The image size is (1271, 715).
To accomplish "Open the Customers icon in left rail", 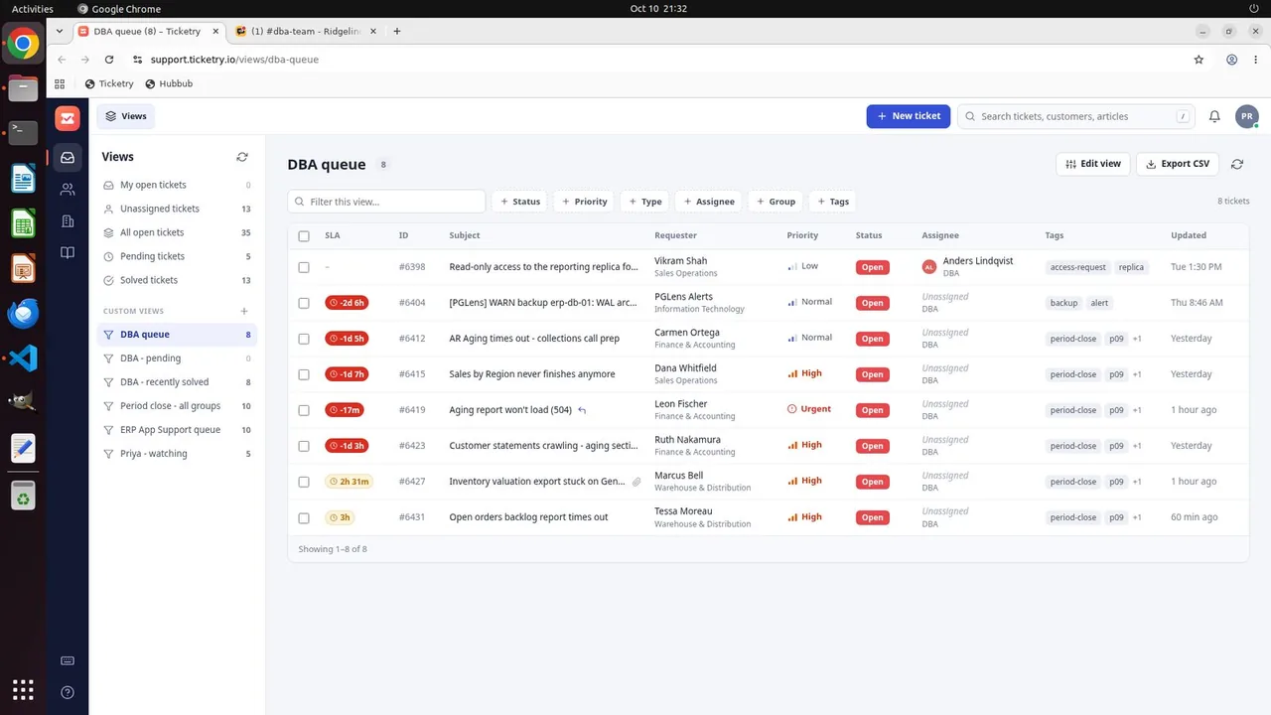I will (68, 189).
